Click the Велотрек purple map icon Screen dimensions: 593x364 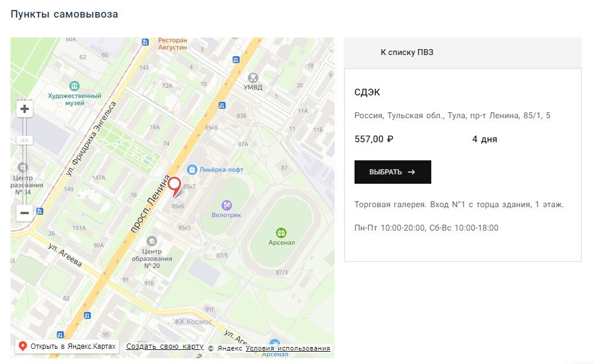tap(227, 205)
